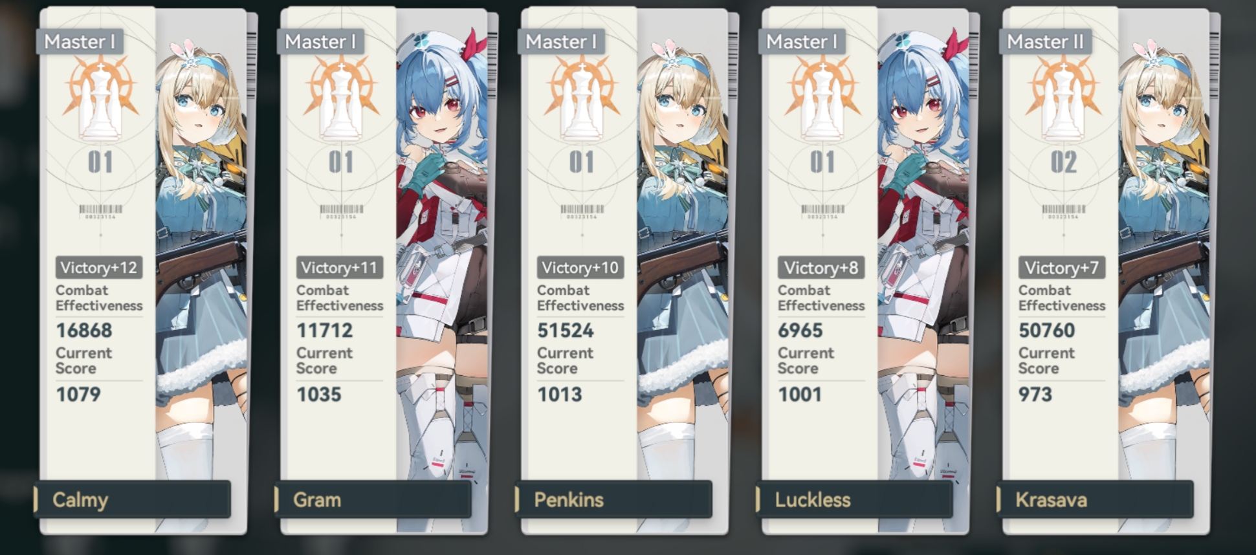Screen dimensions: 1256x555
Task: Click the barcode on Calmy's card
Action: pos(100,212)
